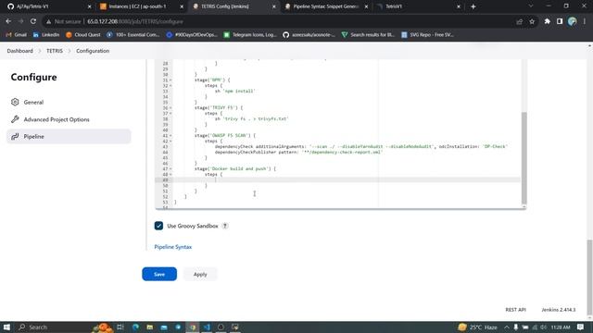Click the 'trivy fs . > trivyfs.txt' line
This screenshot has height=333, width=593.
tap(251, 119)
